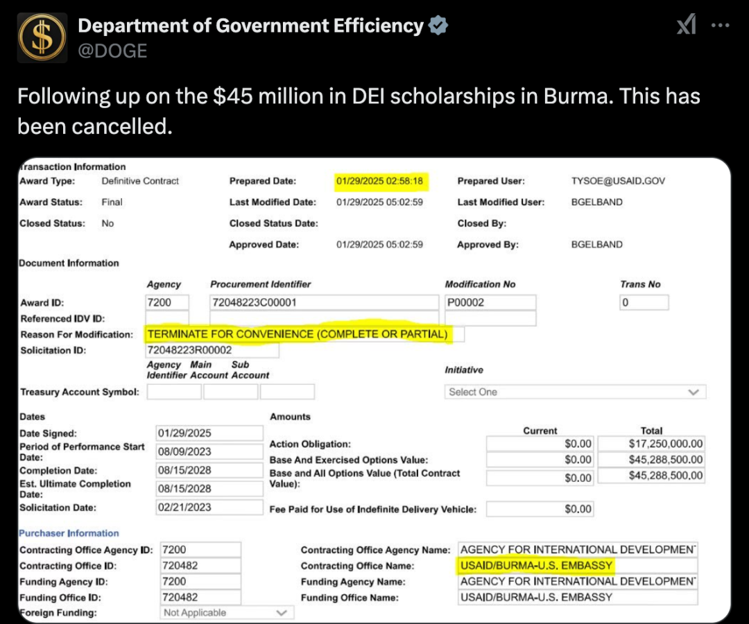
Task: Open Department of Government Efficiency profile name
Action: pos(251,25)
